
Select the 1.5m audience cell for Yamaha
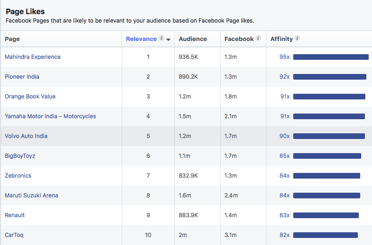(185, 116)
